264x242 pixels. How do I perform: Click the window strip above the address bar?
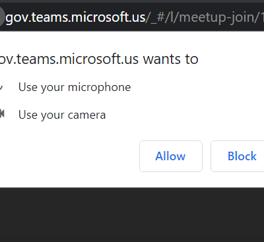[x=132, y=1]
